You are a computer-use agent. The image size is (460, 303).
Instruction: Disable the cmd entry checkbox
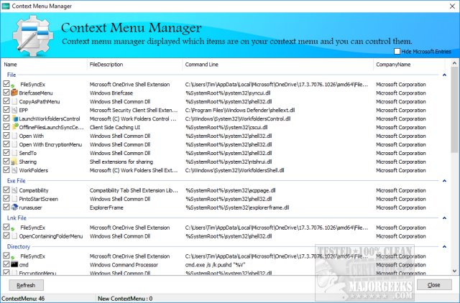pyautogui.click(x=6, y=264)
